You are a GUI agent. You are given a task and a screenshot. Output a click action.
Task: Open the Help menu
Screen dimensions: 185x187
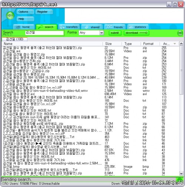25,19
